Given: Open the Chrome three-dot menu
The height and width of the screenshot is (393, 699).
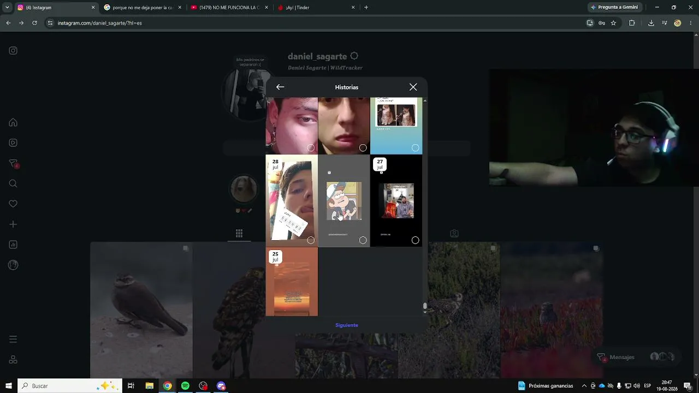Looking at the screenshot, I should (691, 23).
